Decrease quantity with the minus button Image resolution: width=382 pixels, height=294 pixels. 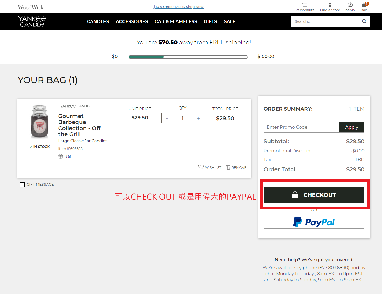(x=167, y=118)
